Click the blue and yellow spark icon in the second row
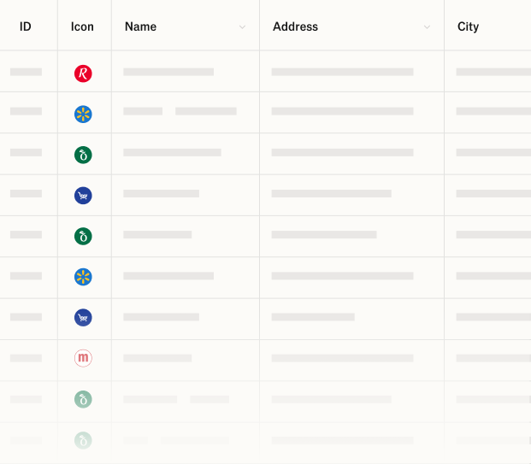This screenshot has height=464, width=531. (x=83, y=114)
